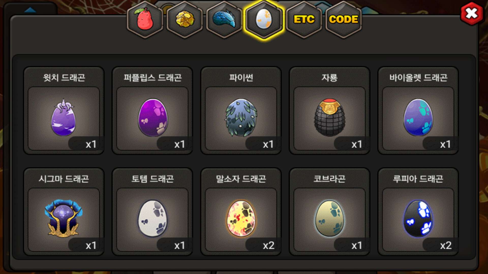
Task: Select the 시그마 드래곤 ornate egg
Action: [x=64, y=218]
